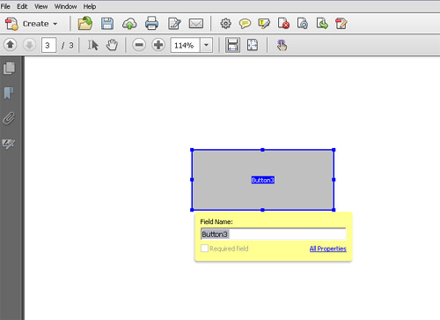Click the page number field showing 3

(x=48, y=45)
